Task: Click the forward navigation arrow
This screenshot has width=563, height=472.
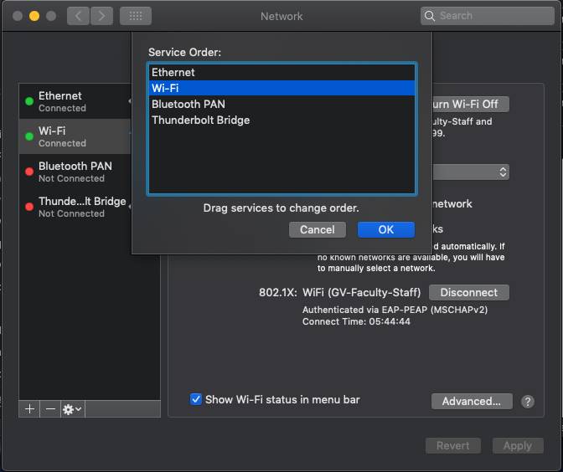Action: tap(101, 16)
